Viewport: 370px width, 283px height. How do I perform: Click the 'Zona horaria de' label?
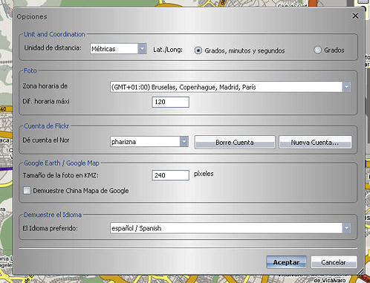[45, 86]
